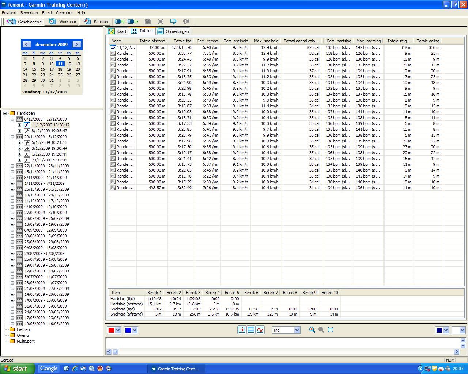Expand the 15/11/2009 - 21/11/2009 week
This screenshot has height=374, width=468.
12,172
